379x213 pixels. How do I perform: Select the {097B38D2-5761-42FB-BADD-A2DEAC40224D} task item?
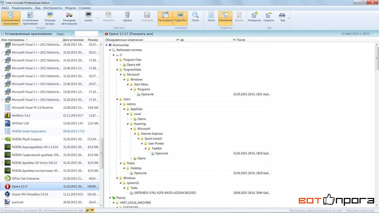pyautogui.click(x=165, y=193)
